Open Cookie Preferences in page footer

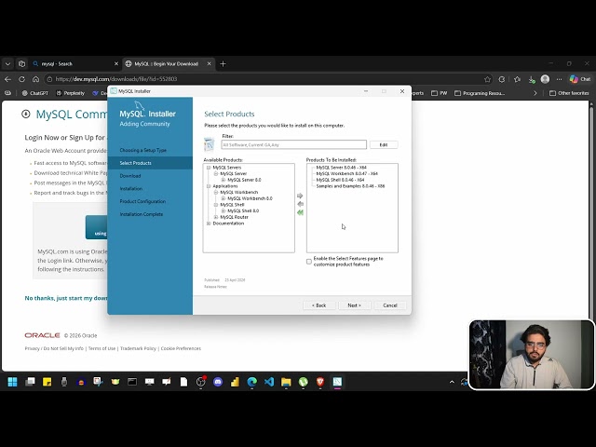181,348
